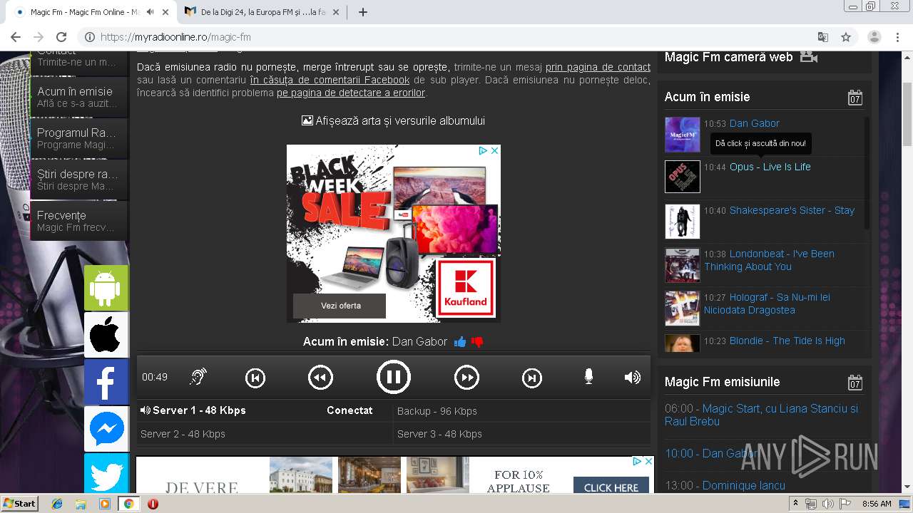Reload the page
The image size is (913, 513).
pyautogui.click(x=61, y=37)
